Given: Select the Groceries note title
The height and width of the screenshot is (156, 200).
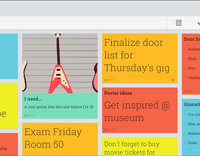Looking at the screenshot, I should point(192,105).
